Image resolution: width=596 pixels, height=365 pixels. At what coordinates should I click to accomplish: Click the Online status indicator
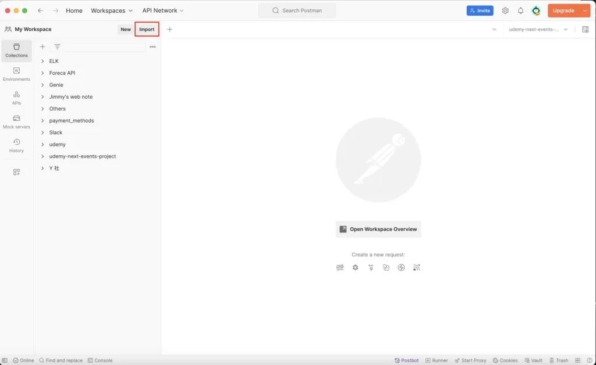coord(23,360)
